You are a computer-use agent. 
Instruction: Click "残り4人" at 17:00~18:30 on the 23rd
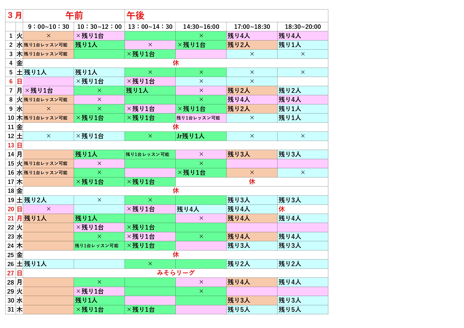pyautogui.click(x=239, y=236)
